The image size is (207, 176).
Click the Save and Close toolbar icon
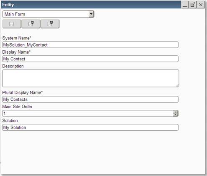click(50, 24)
